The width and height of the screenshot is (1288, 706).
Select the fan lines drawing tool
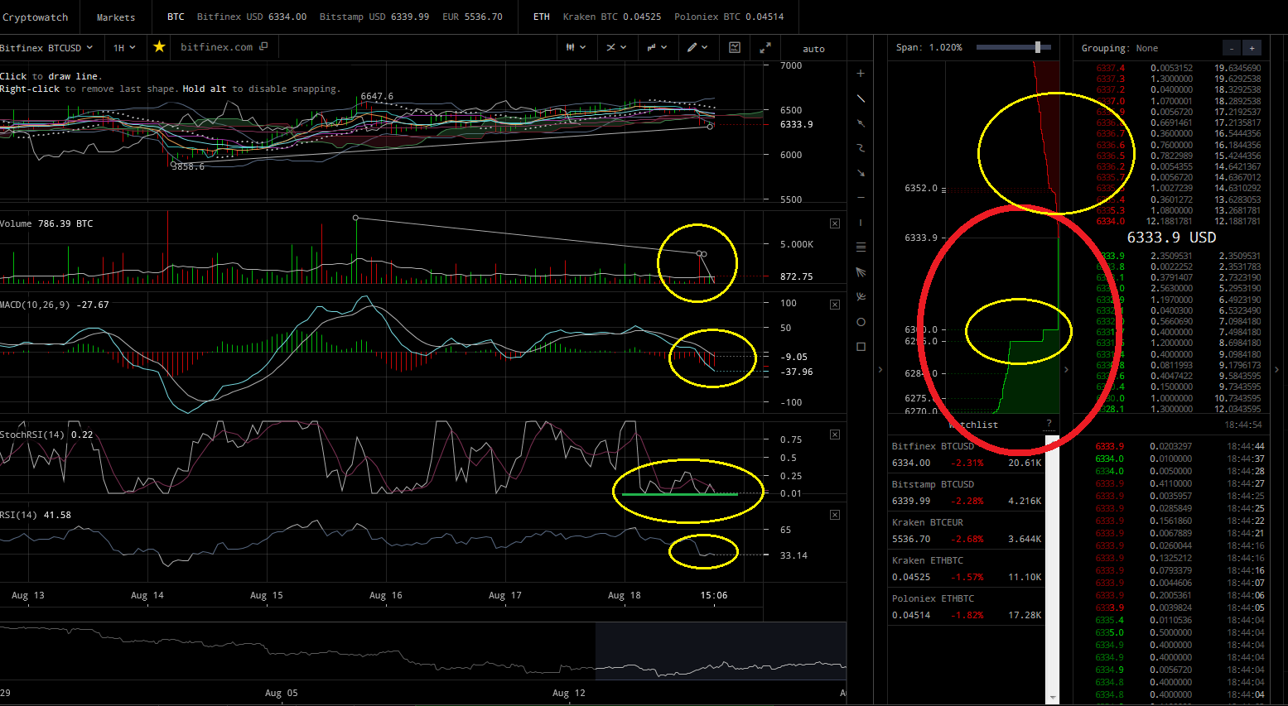point(861,272)
